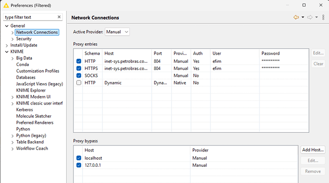Enable the HTTP Dynamic native proxy checkbox
This screenshot has width=329, height=183.
click(x=79, y=83)
